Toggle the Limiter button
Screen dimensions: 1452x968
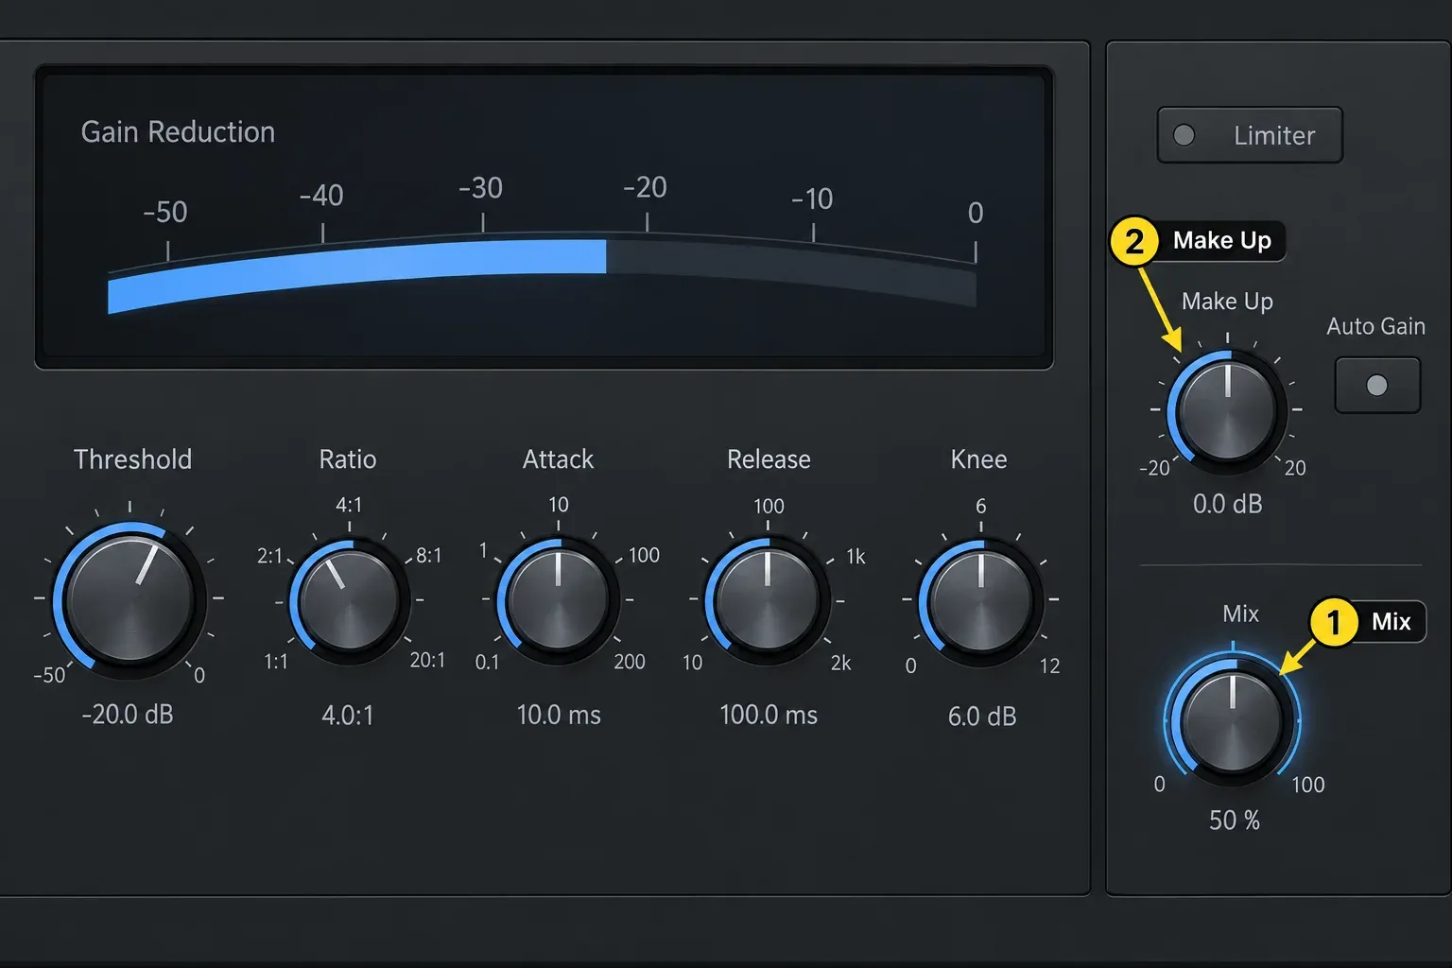(x=1250, y=135)
